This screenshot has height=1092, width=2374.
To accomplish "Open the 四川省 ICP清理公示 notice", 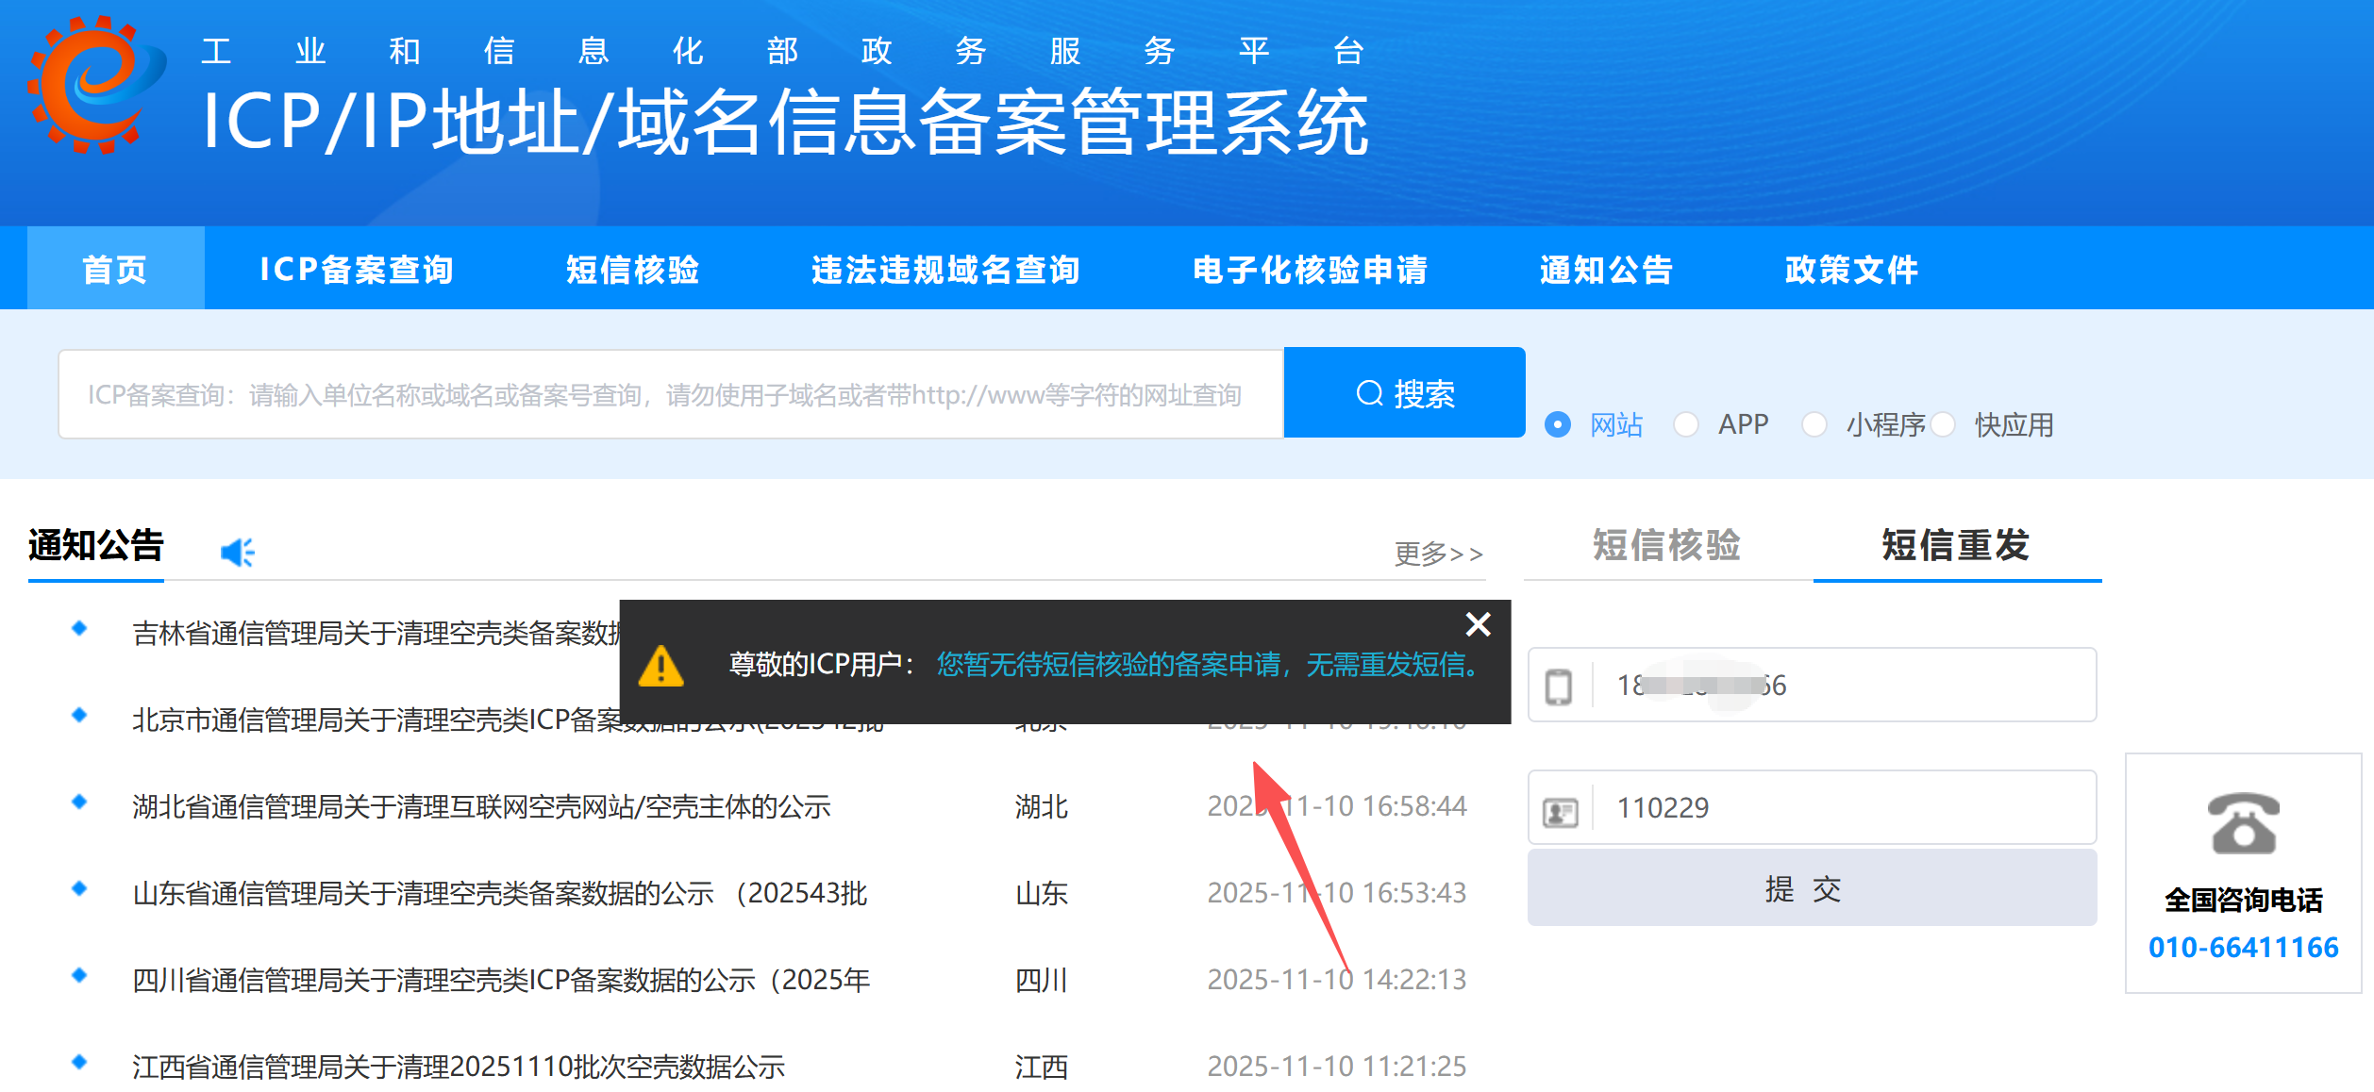I will point(500,980).
